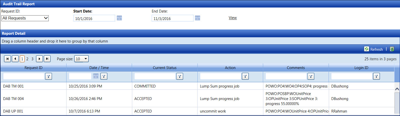Open the Comments column filter icon
Image resolution: width=400 pixels, height=116 pixels.
(x=311, y=76)
